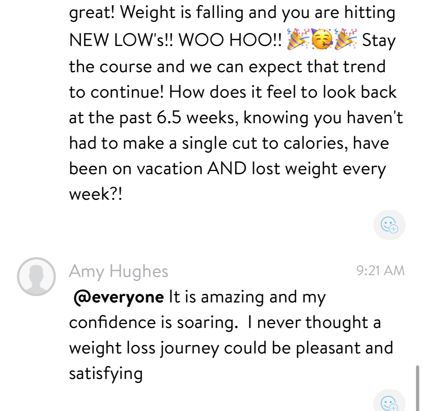Click the "NEW LOW's!! WOO HOO!!" text

(176, 40)
